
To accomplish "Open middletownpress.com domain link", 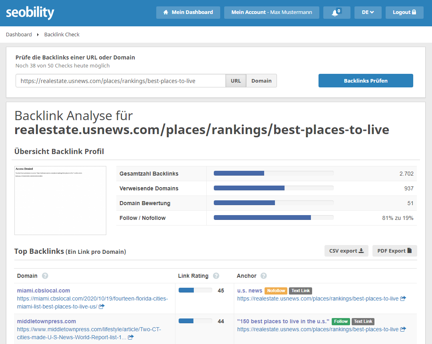I will pos(47,321).
